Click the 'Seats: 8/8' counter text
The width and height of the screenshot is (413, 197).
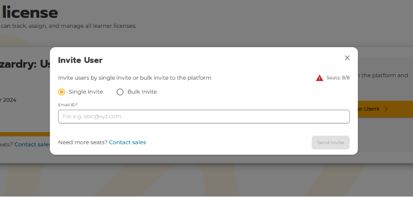[x=338, y=78]
